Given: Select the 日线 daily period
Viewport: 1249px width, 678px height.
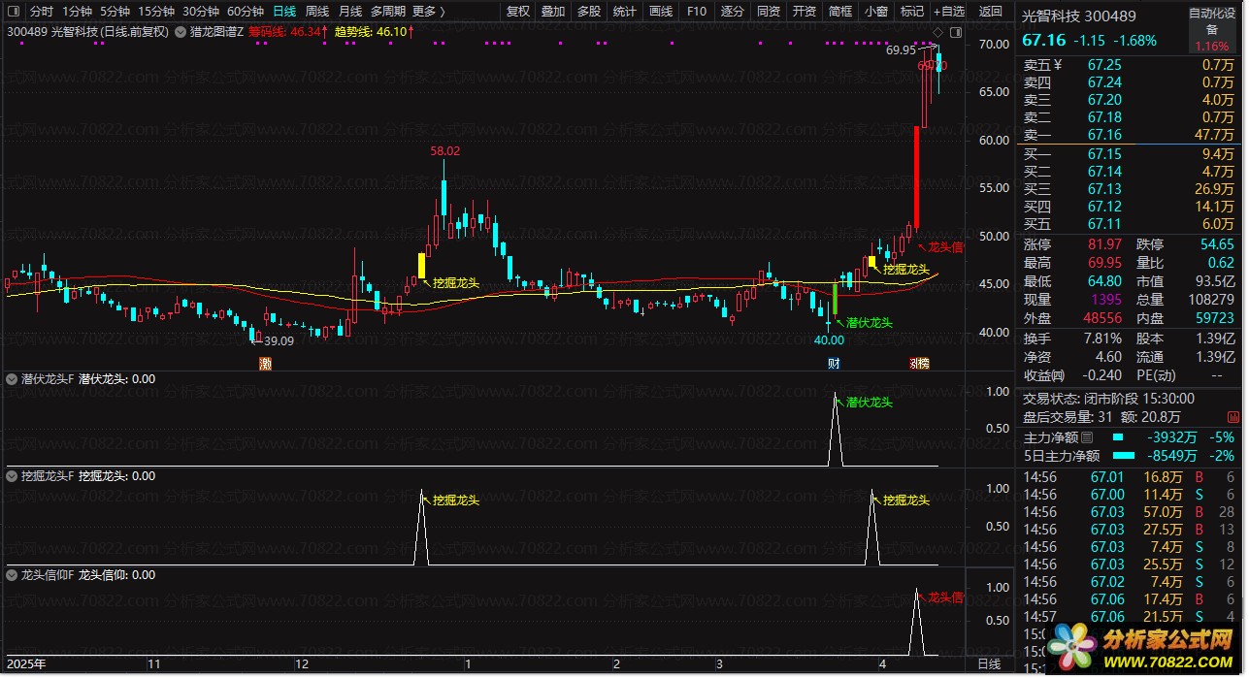Looking at the screenshot, I should point(284,12).
